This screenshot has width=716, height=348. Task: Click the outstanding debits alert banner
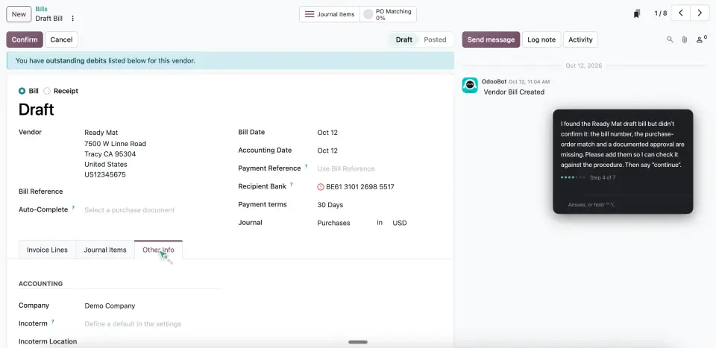point(230,60)
